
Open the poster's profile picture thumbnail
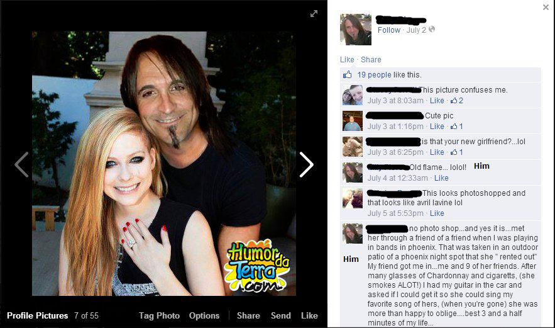click(x=356, y=30)
